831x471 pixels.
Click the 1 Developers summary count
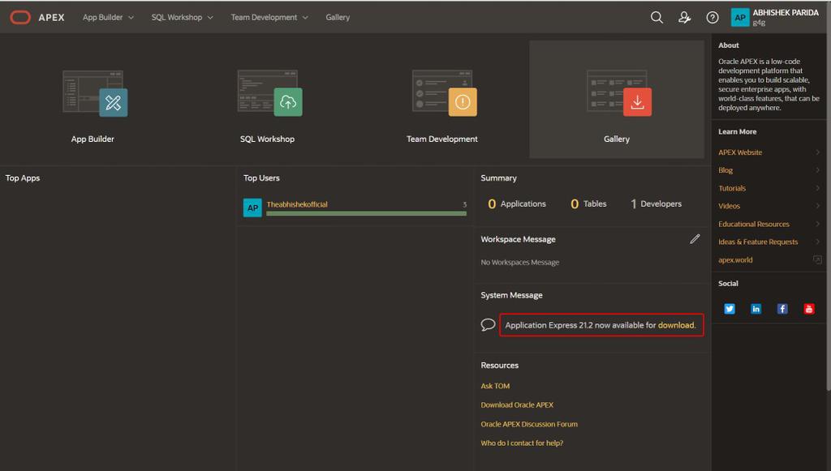click(x=656, y=203)
